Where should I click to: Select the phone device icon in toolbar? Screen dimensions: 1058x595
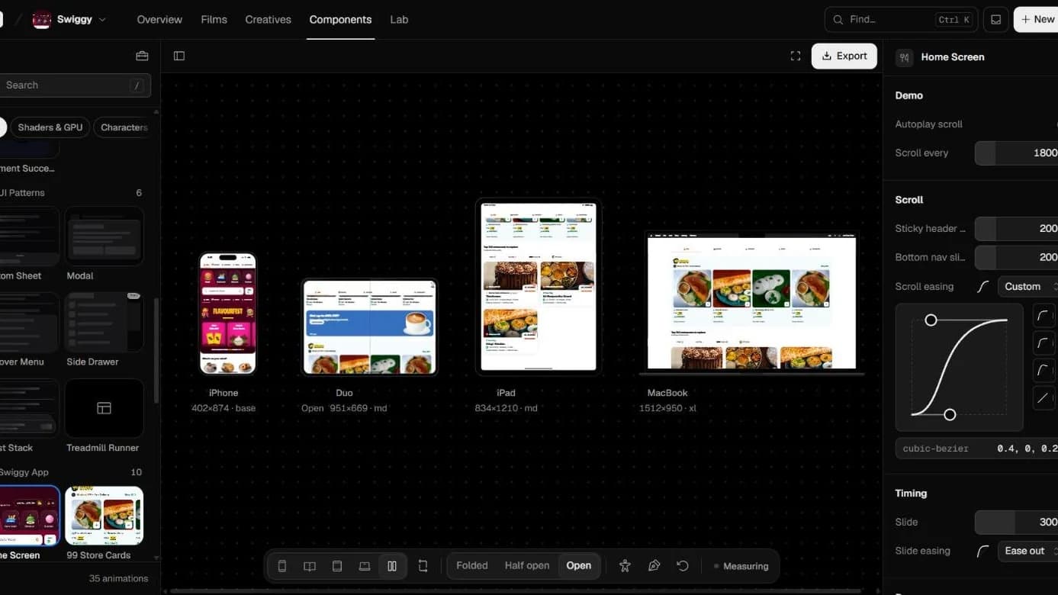[282, 566]
